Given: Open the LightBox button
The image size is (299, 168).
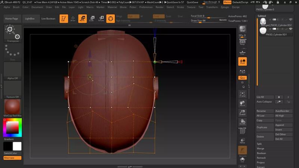Looking at the screenshot, I should pos(30,19).
